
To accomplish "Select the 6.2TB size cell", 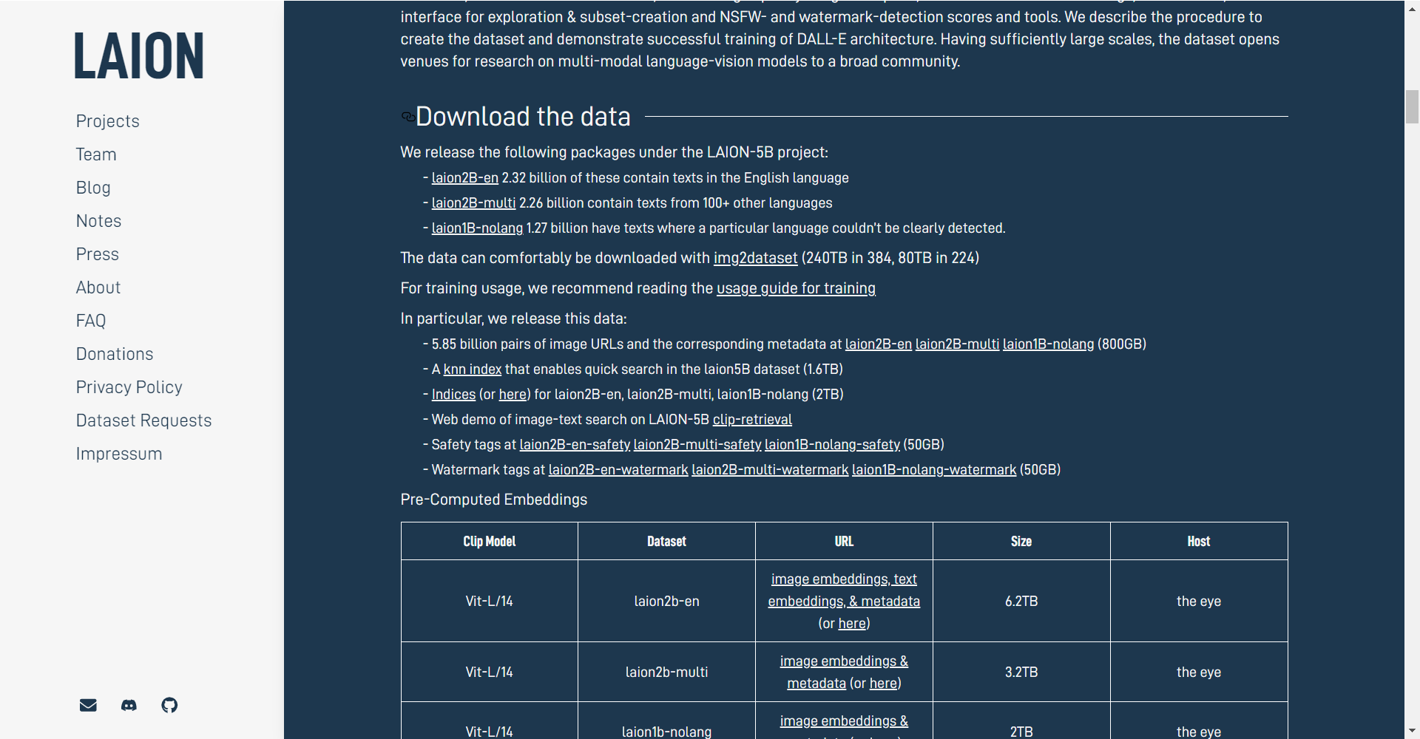I will 1021,602.
